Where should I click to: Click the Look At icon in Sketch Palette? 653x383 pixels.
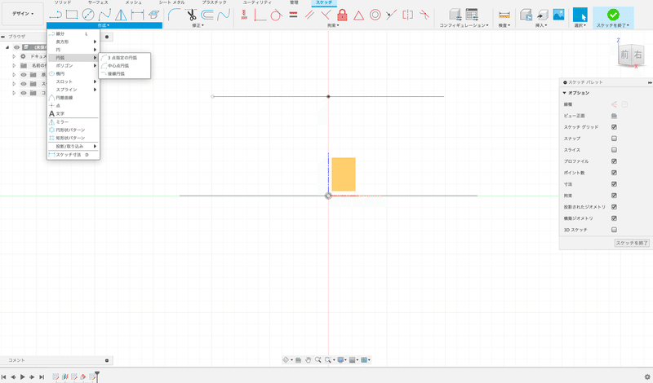tap(614, 116)
